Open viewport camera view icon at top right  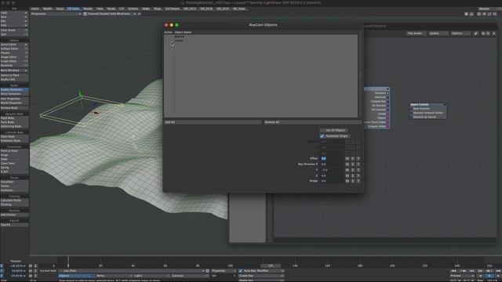471,14
